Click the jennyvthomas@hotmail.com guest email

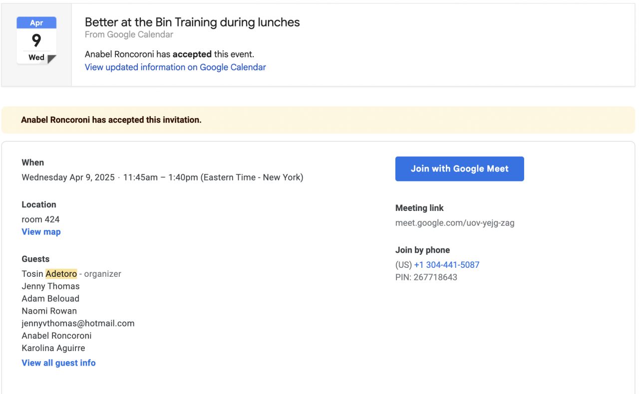[78, 323]
